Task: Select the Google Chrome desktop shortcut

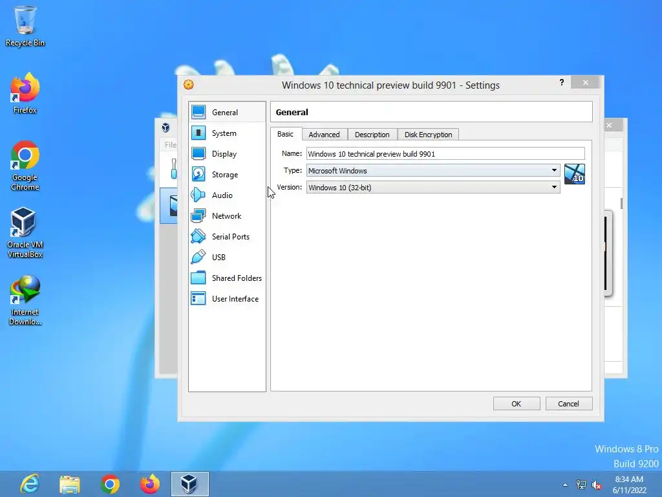Action: coord(25,166)
